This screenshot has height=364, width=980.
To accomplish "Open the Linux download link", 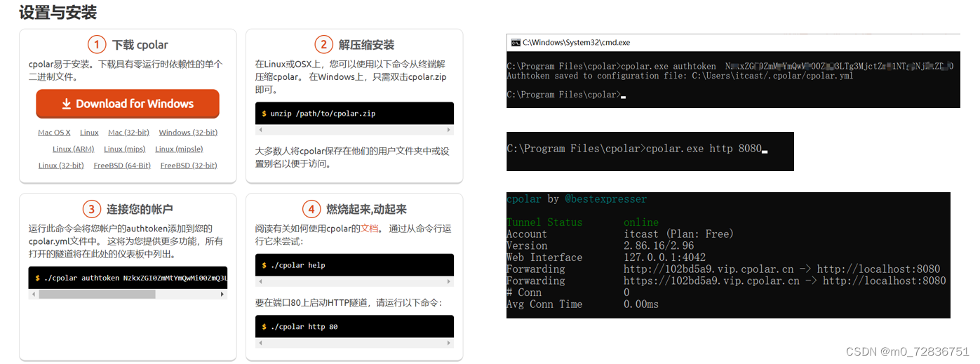I will 89,133.
